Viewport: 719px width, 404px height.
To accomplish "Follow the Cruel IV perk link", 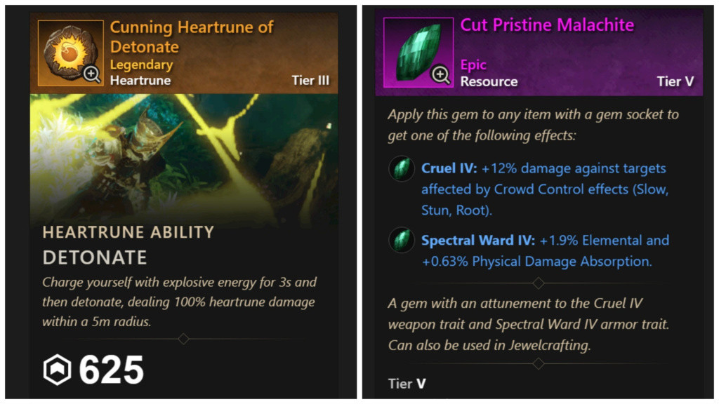I will point(446,169).
